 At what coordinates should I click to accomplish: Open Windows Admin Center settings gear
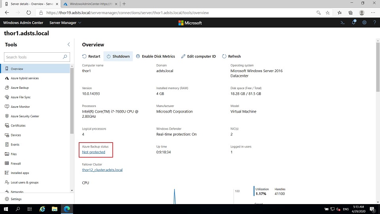pyautogui.click(x=364, y=23)
